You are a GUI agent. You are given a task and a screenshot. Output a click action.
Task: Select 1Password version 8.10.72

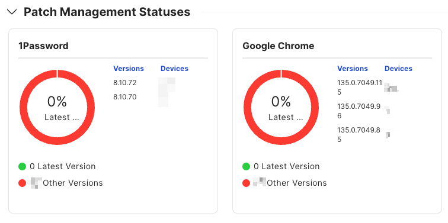tap(125, 83)
